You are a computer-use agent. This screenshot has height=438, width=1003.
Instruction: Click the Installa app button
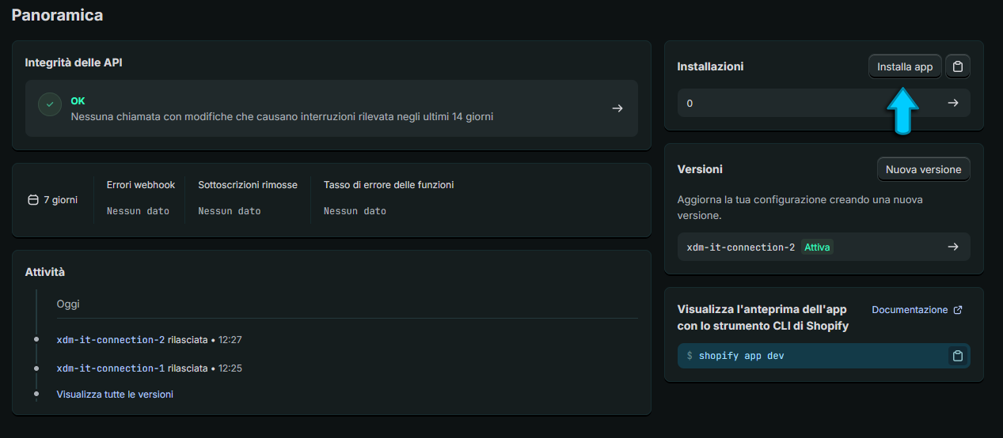point(905,67)
